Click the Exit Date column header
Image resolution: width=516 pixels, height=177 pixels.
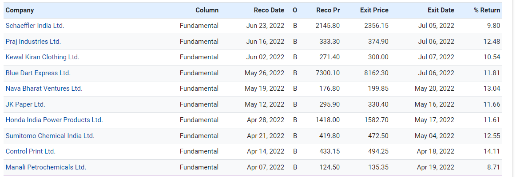[441, 10]
